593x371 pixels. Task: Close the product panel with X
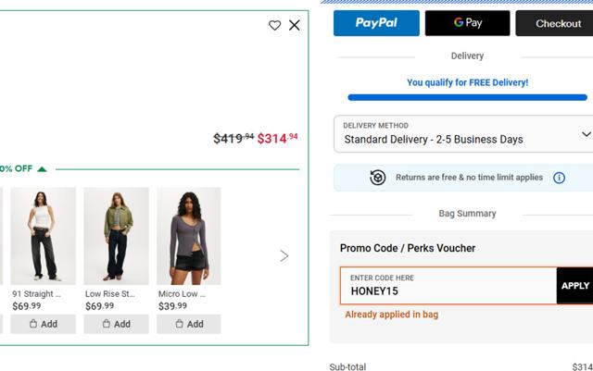[x=295, y=26]
